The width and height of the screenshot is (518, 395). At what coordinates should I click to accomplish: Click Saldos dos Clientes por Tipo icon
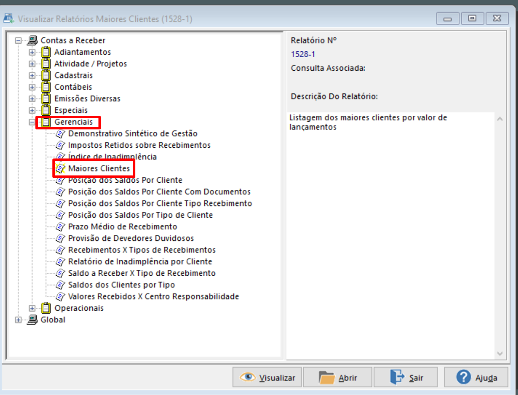tap(60, 285)
